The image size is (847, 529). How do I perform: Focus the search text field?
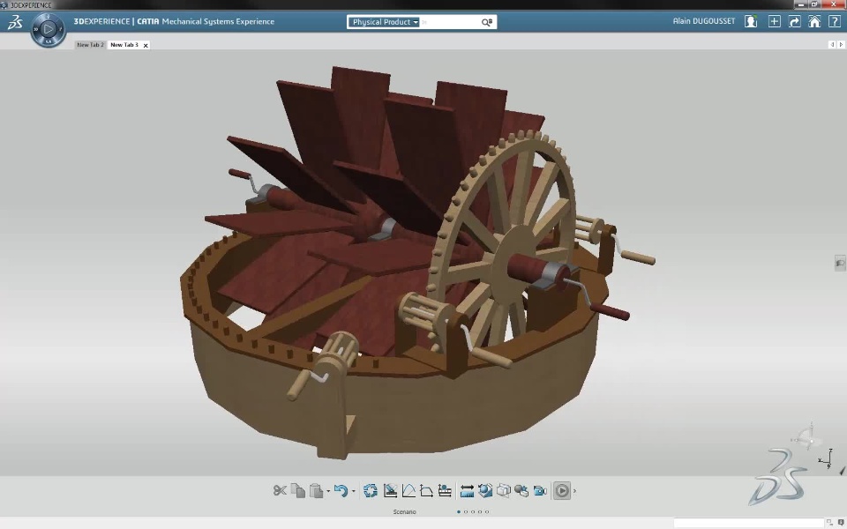449,22
